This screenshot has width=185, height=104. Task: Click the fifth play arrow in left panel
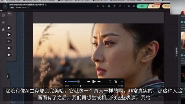(9, 55)
